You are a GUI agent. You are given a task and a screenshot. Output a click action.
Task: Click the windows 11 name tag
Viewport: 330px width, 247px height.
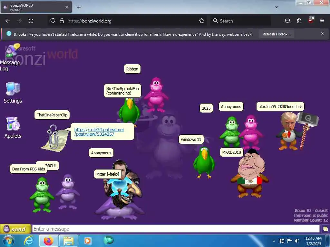pyautogui.click(x=191, y=140)
